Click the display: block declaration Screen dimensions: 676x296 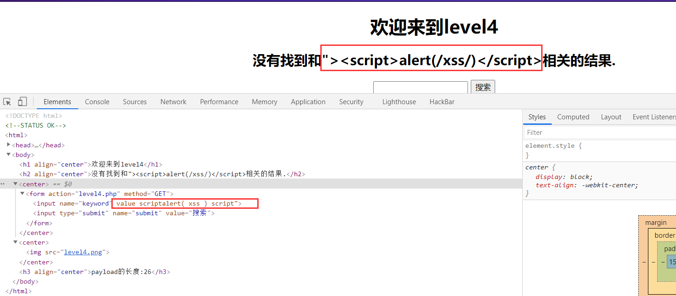click(564, 177)
